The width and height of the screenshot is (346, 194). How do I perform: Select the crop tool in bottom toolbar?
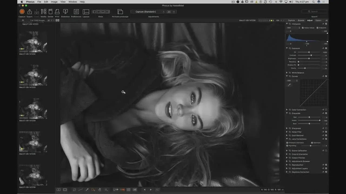(74, 190)
